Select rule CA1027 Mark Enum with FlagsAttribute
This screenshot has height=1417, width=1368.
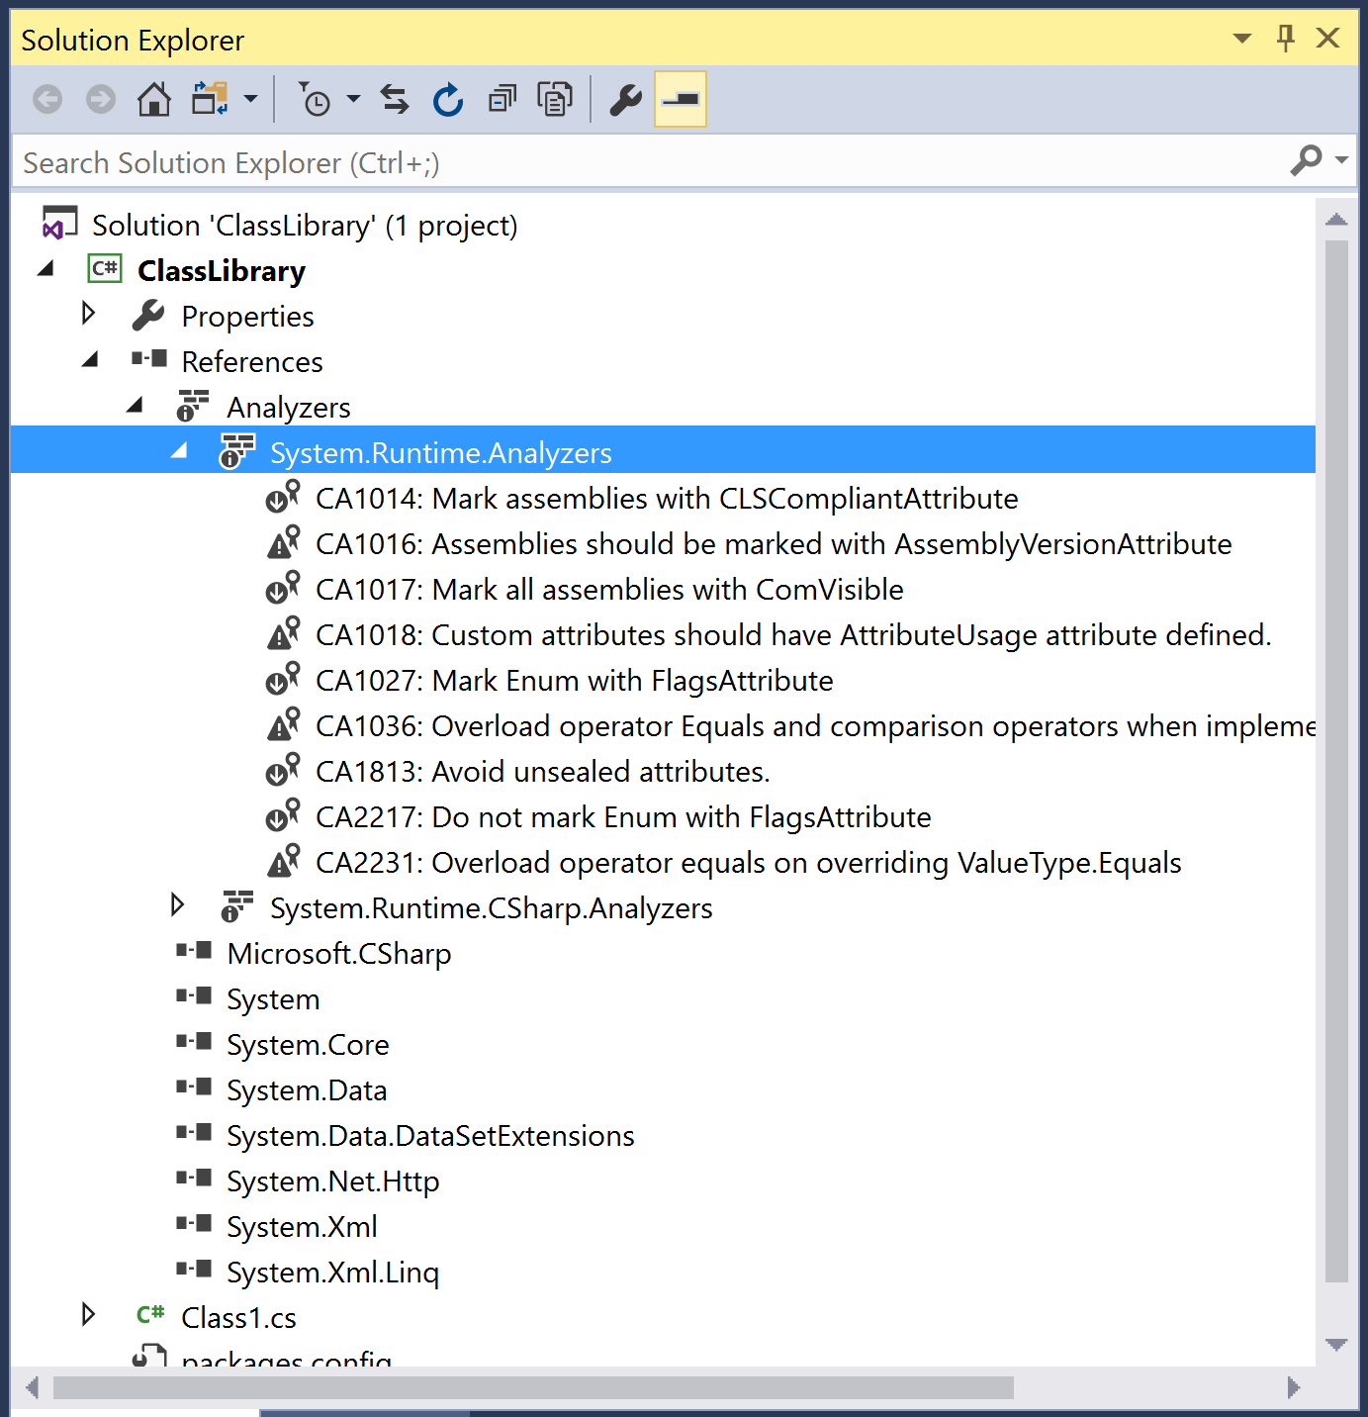(x=575, y=681)
